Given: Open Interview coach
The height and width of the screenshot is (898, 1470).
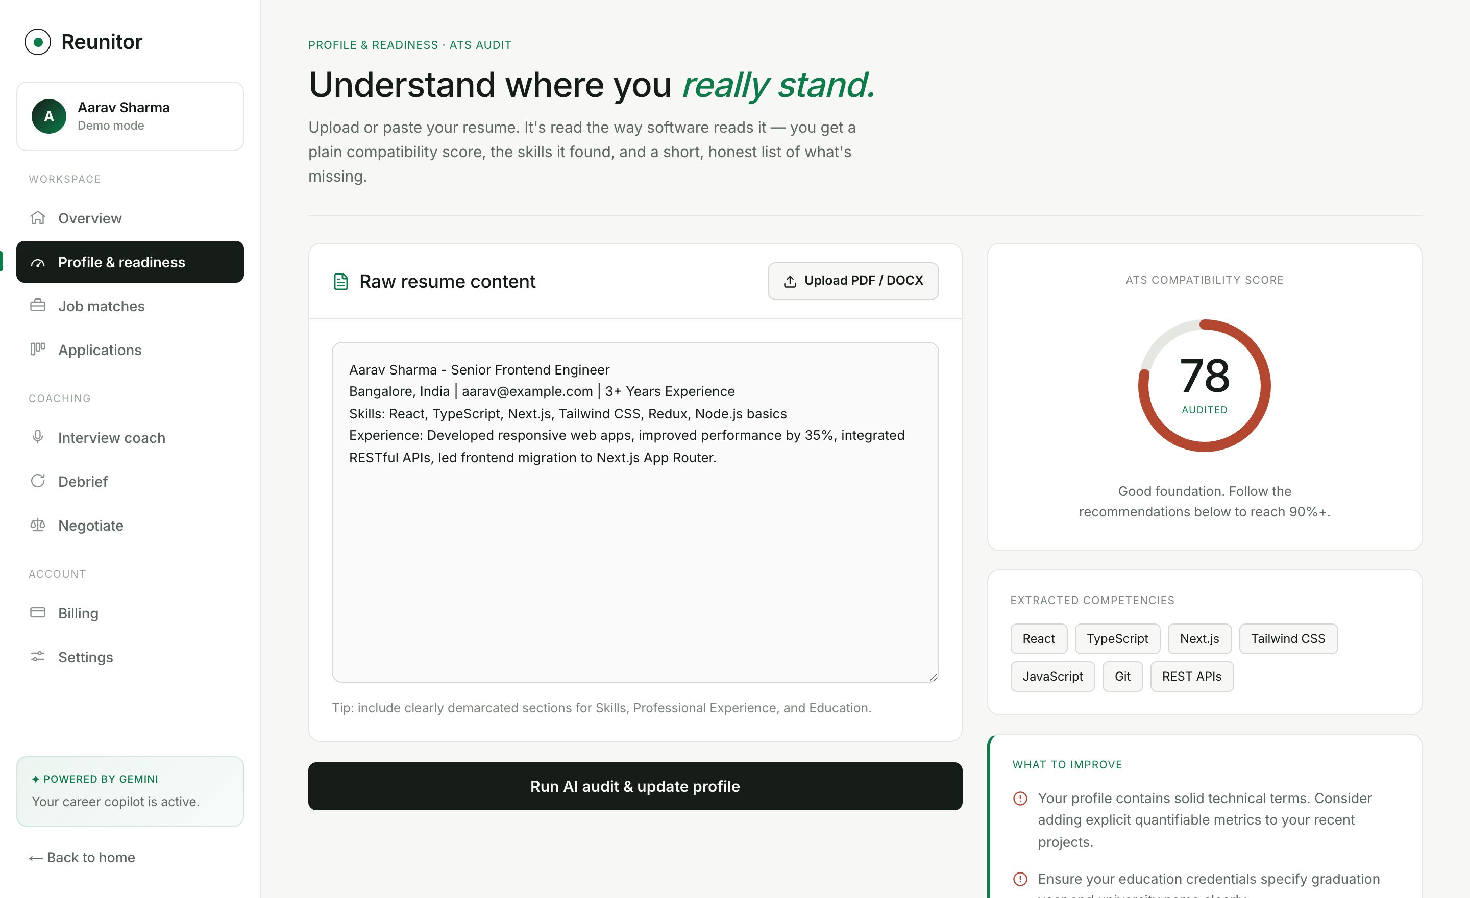Looking at the screenshot, I should [x=130, y=438].
